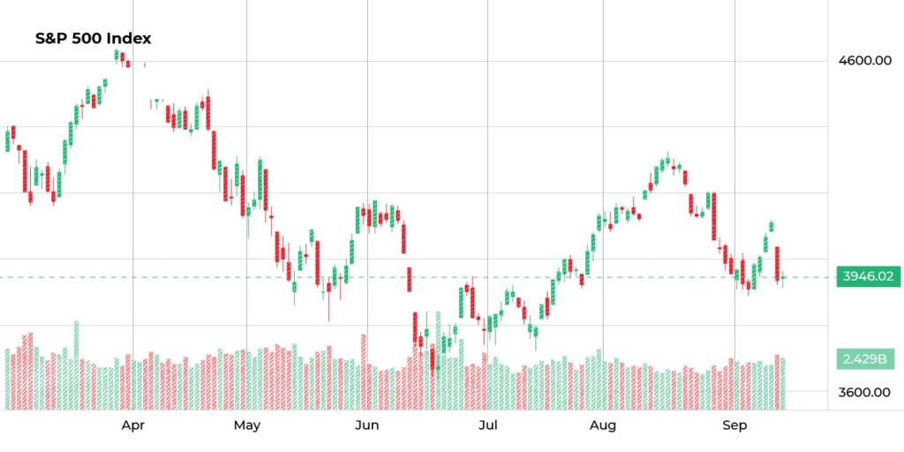Click the tall red volume bar near Jun
Image resolution: width=904 pixels, height=452 pixels.
point(363,373)
